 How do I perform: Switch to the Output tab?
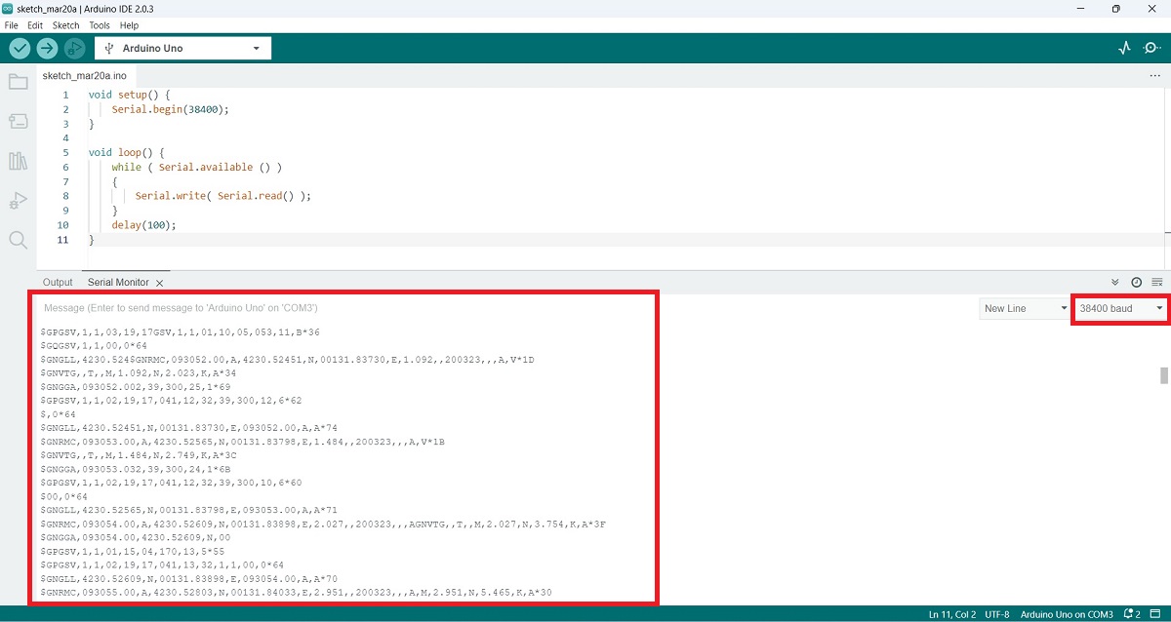tap(58, 282)
